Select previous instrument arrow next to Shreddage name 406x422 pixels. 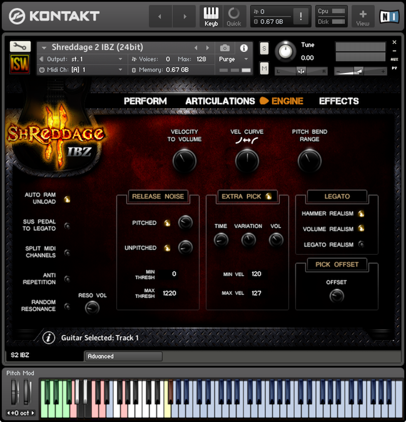click(196, 48)
